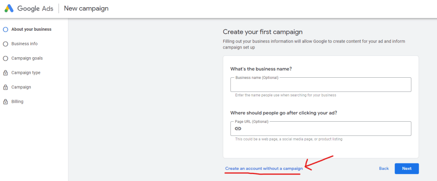Select the Campaign step label in sidebar
437x181 pixels.
click(21, 87)
